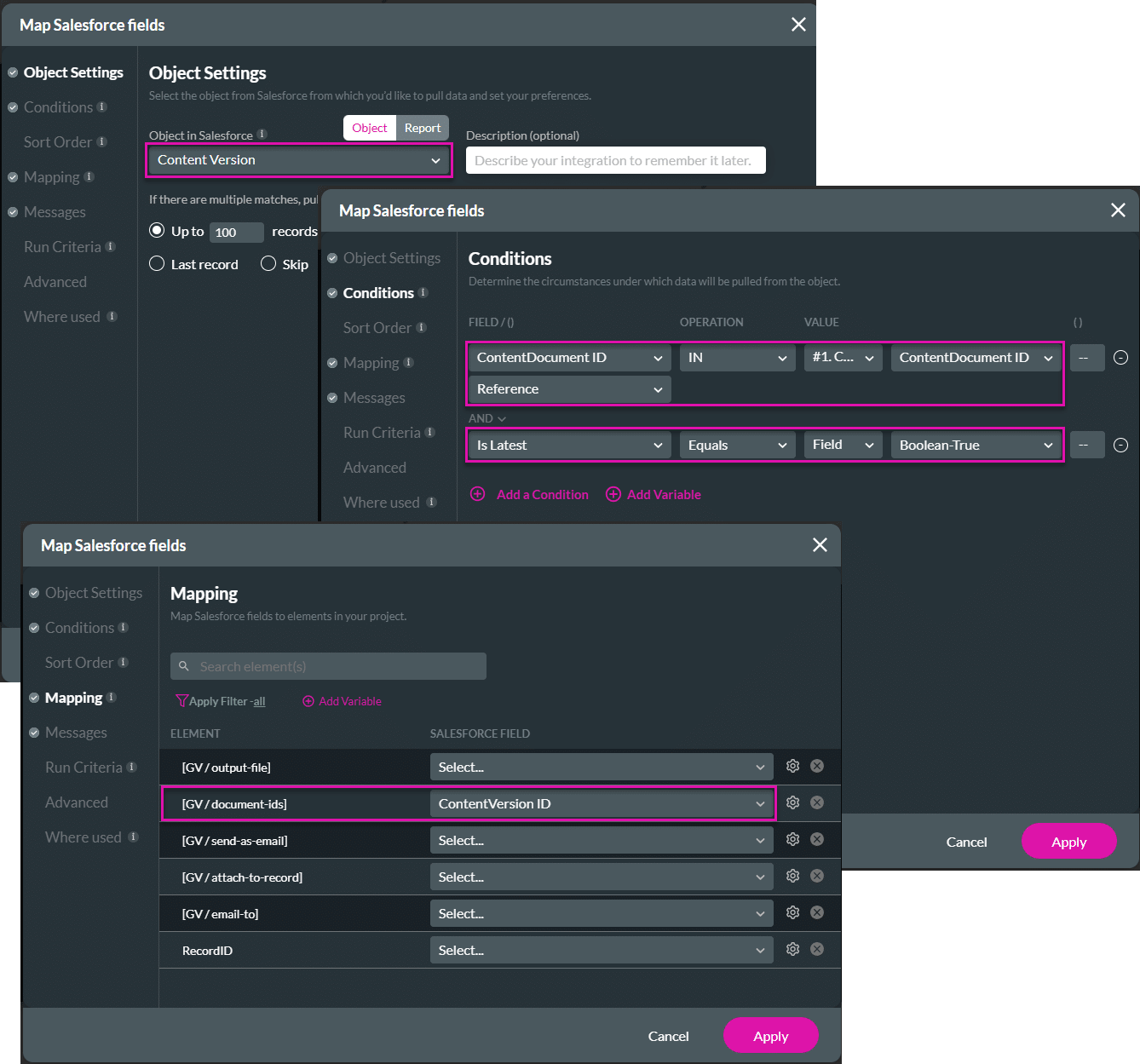Click the Description optional input field
The width and height of the screenshot is (1140, 1064).
615,160
